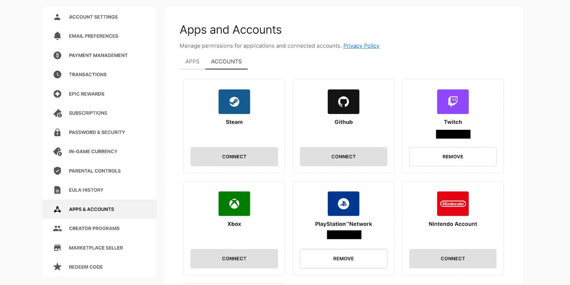Screen dimensions: 570x285
Task: Click the red Nintendo logo tile
Action: pos(453,204)
